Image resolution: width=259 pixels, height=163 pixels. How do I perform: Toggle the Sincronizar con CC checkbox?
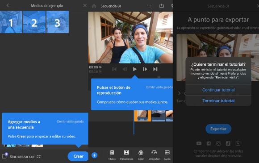tap(4, 156)
